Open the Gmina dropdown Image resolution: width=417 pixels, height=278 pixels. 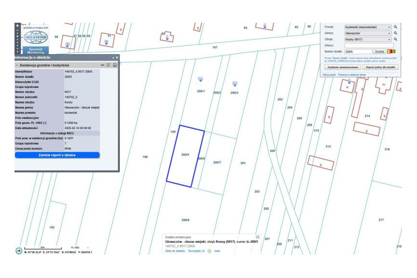click(x=367, y=33)
